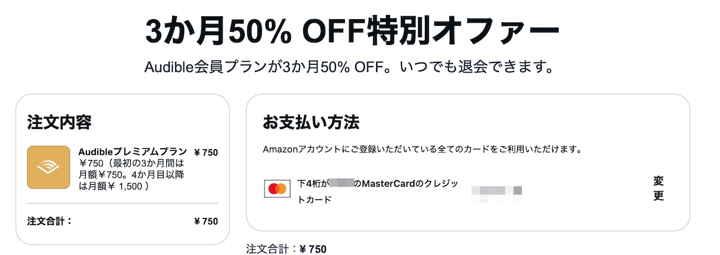This screenshot has width=720, height=255.
Task: Click the ¥750 price beside the plan name
Action: tap(206, 152)
